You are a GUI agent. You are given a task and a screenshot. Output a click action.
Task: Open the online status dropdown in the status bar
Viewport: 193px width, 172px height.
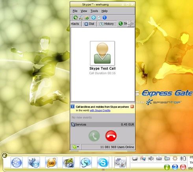click(76, 147)
